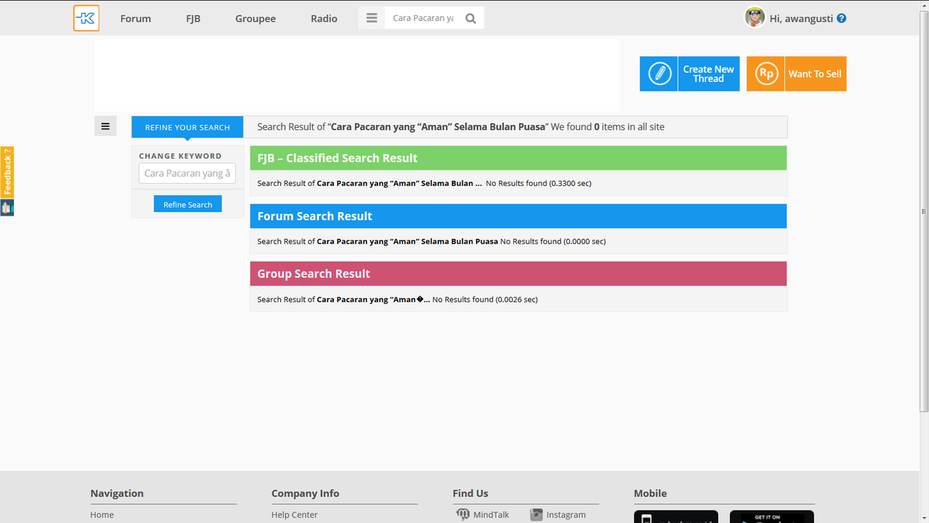The image size is (929, 523).
Task: Click the 'We found 0 items in all site' text
Action: pos(607,126)
